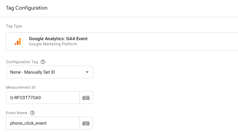The height and width of the screenshot is (132, 238).
Task: Open the Configuration Tag help tooltip icon
Action: point(43,62)
